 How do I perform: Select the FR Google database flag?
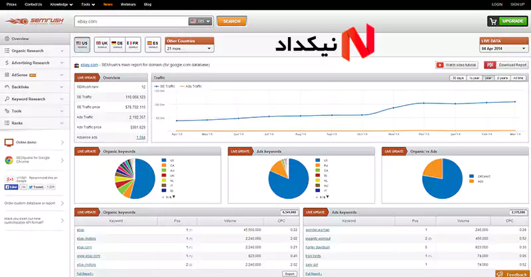click(133, 44)
